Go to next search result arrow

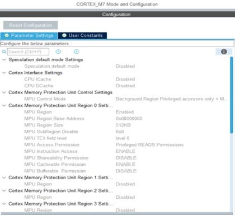76,52
